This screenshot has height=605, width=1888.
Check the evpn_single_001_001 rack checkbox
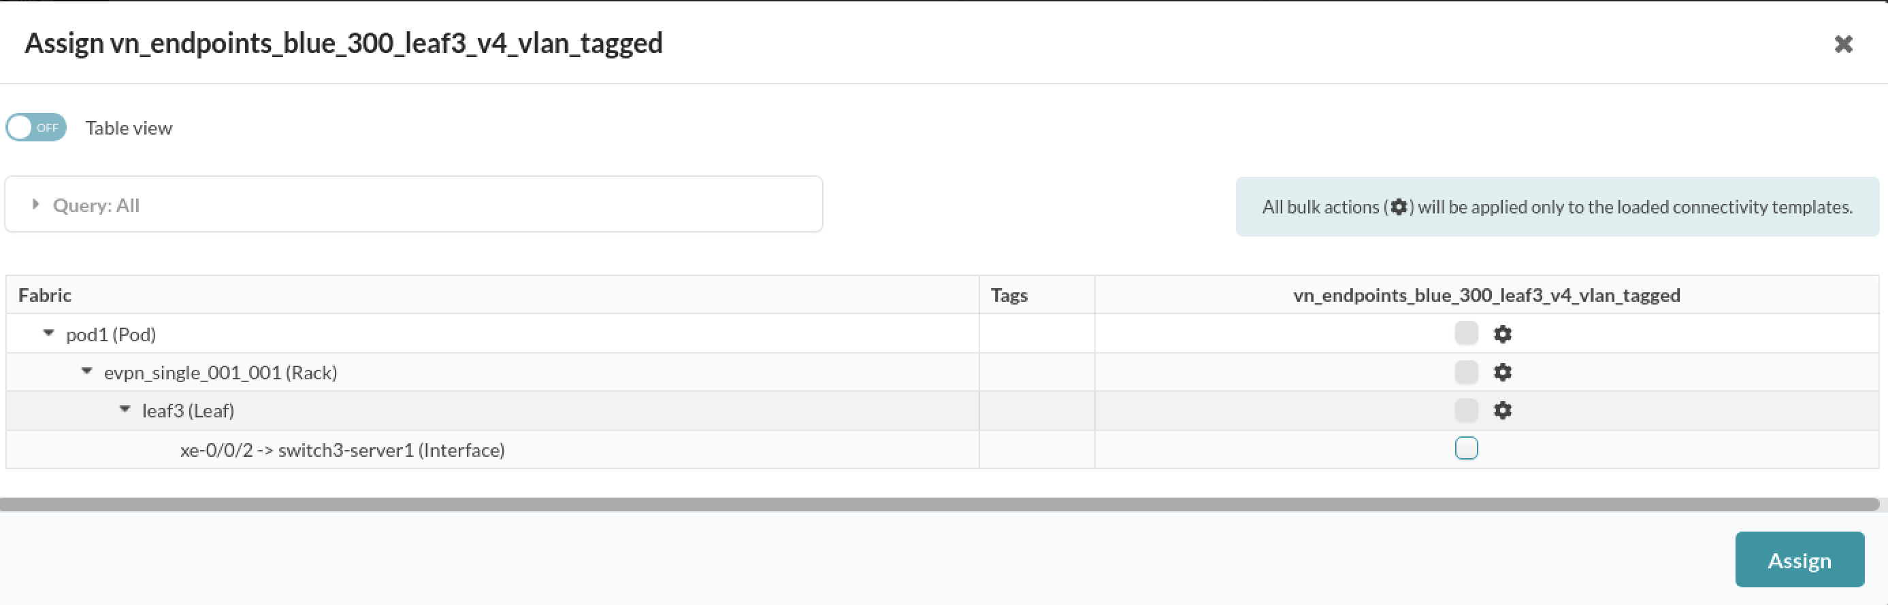tap(1466, 372)
